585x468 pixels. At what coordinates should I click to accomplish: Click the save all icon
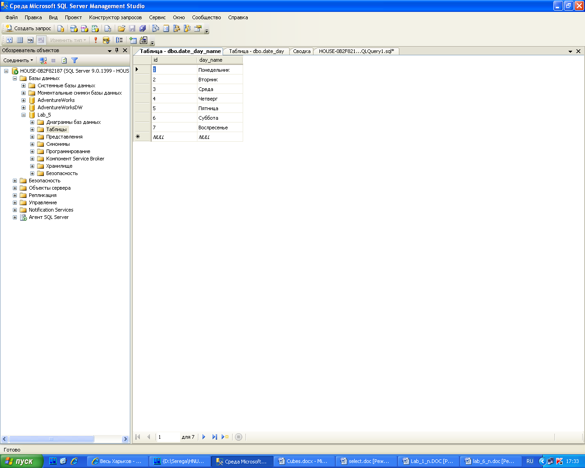(x=143, y=28)
